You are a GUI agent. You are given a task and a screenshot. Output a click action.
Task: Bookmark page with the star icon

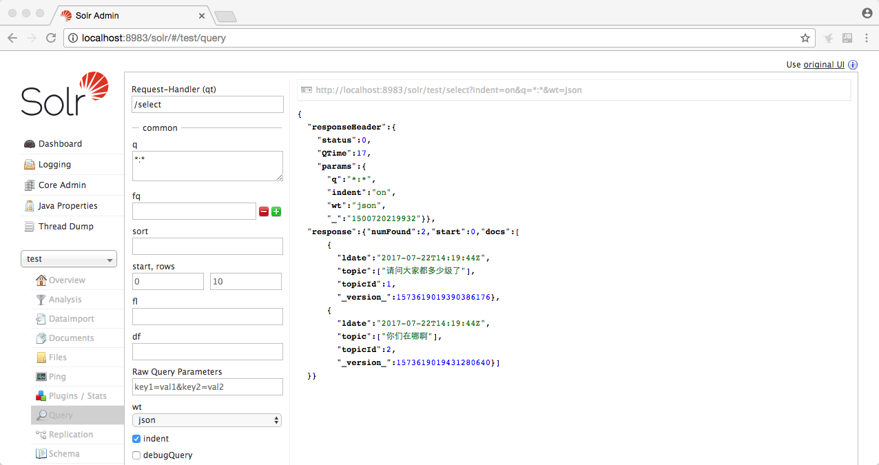pos(805,38)
